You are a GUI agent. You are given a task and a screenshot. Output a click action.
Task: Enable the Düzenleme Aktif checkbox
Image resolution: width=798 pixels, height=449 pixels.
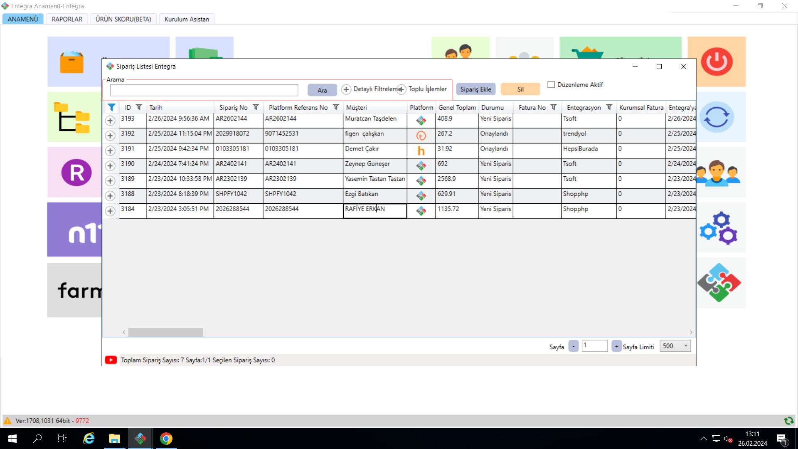(551, 84)
